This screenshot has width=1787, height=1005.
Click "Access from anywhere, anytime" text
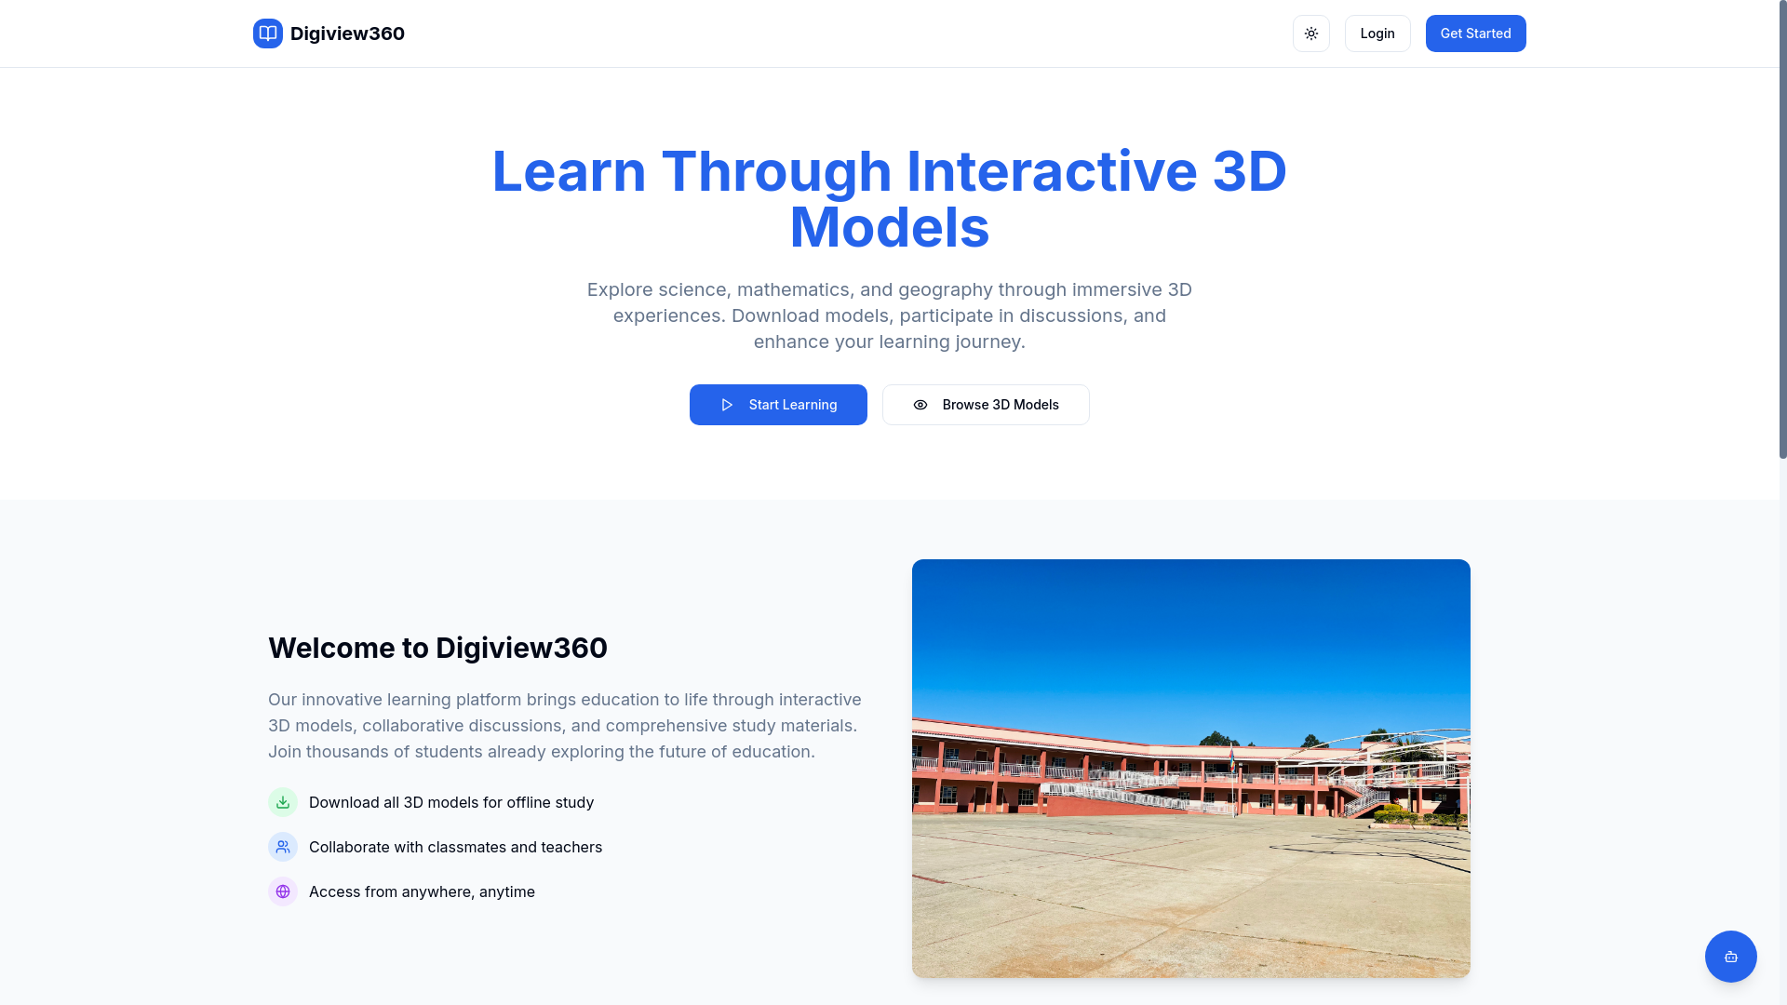[x=422, y=891]
